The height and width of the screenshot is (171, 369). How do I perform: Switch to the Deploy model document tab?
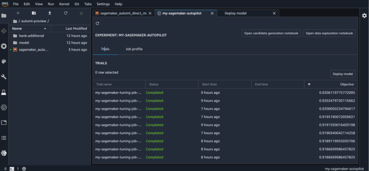(235, 13)
